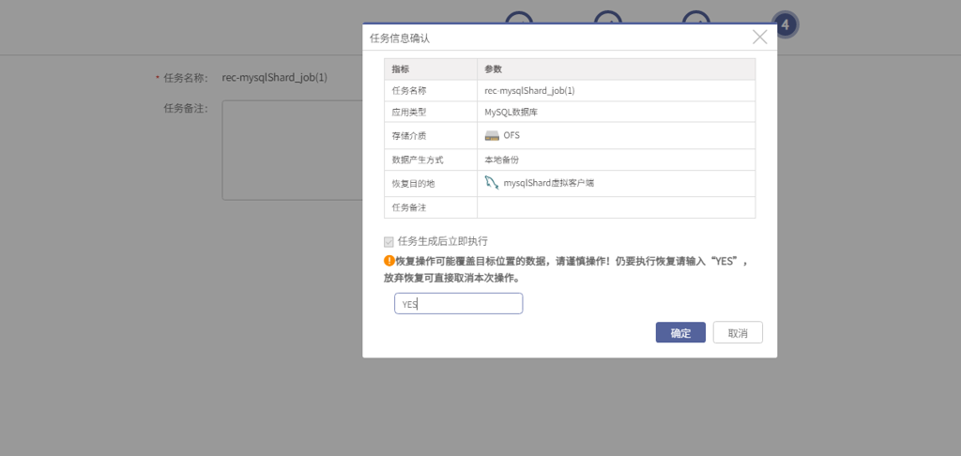
Task: Click the 数据产生方式 row label
Action: (418, 160)
